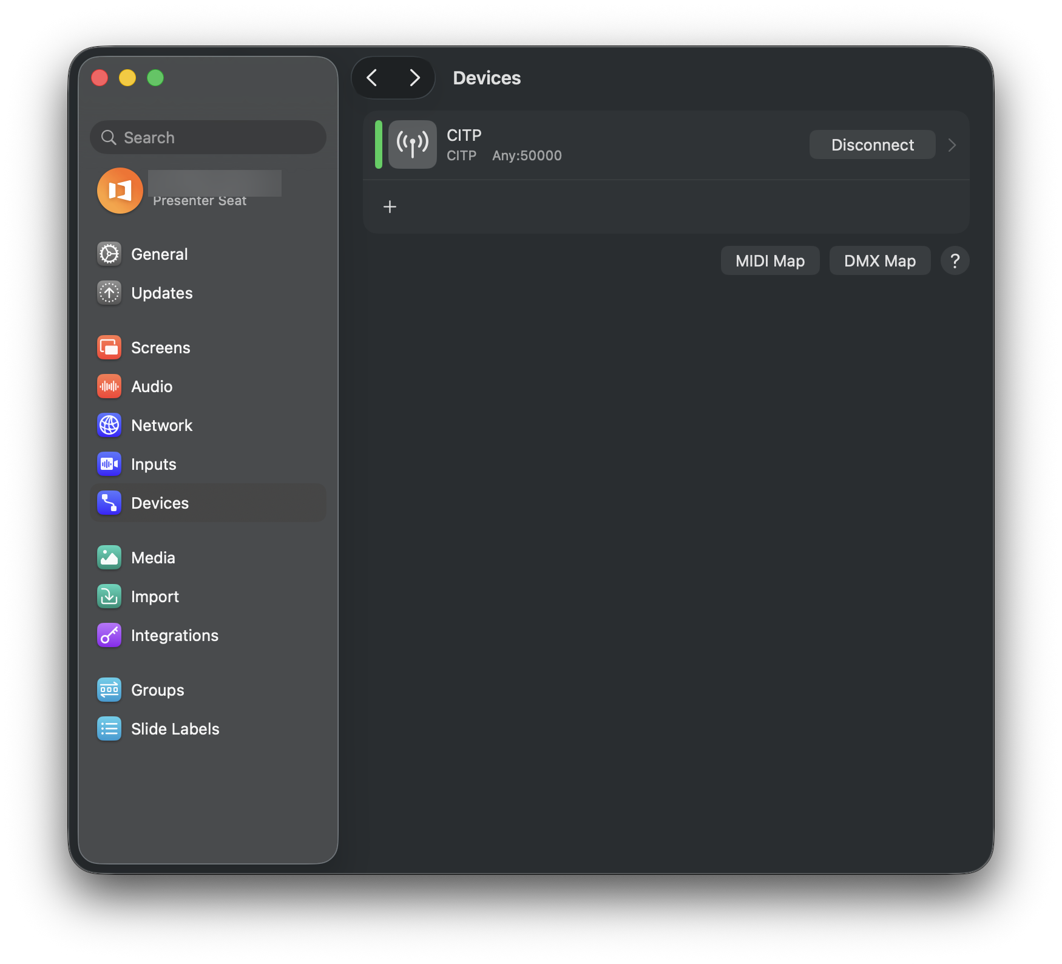This screenshot has width=1062, height=964.
Task: Go forward with the right chevron
Action: pos(414,78)
